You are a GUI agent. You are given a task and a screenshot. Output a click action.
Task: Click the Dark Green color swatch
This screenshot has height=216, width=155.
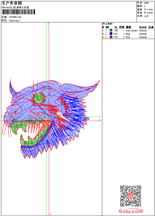click(111, 30)
